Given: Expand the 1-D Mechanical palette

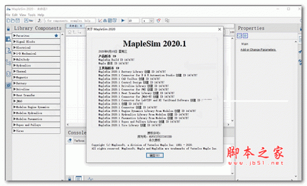Looking at the screenshot, I should 36,53.
